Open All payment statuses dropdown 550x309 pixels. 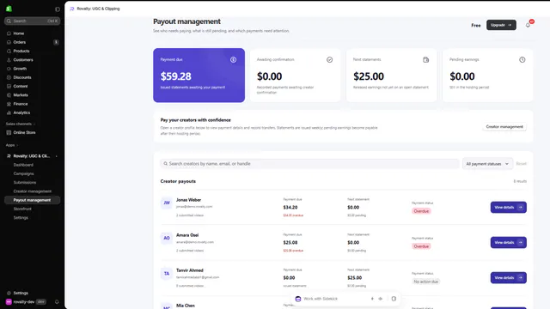point(487,164)
